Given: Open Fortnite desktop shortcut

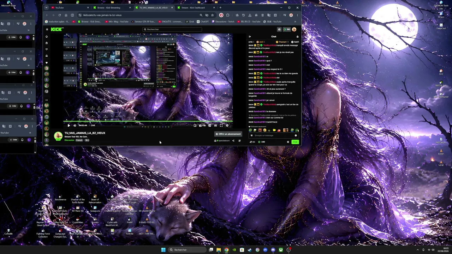Looking at the screenshot, I should pyautogui.click(x=130, y=231).
